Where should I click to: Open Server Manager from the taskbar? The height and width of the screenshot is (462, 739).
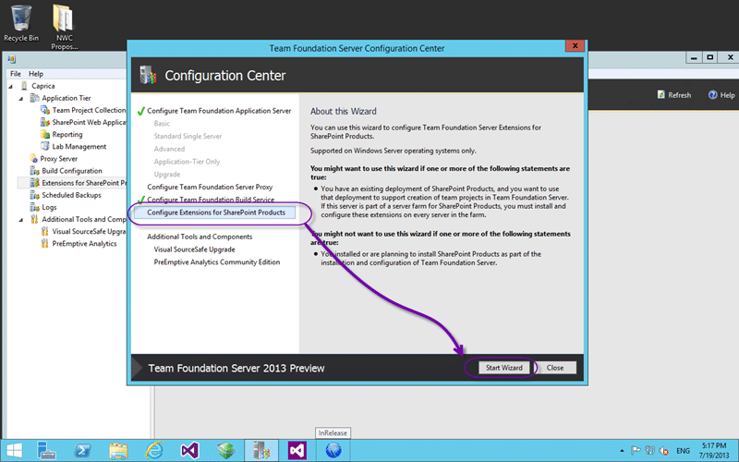point(46,451)
